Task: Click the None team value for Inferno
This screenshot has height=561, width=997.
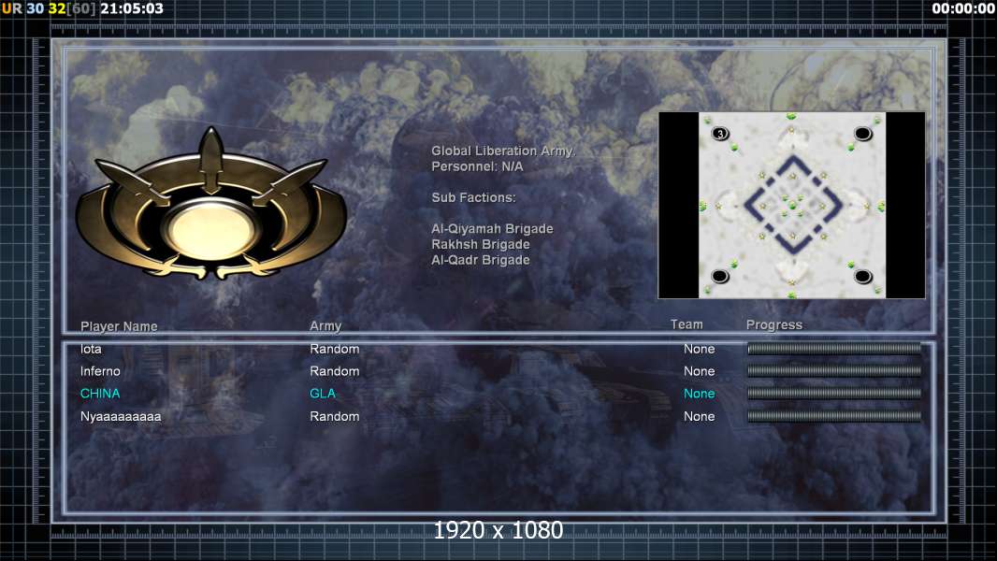Action: tap(699, 371)
